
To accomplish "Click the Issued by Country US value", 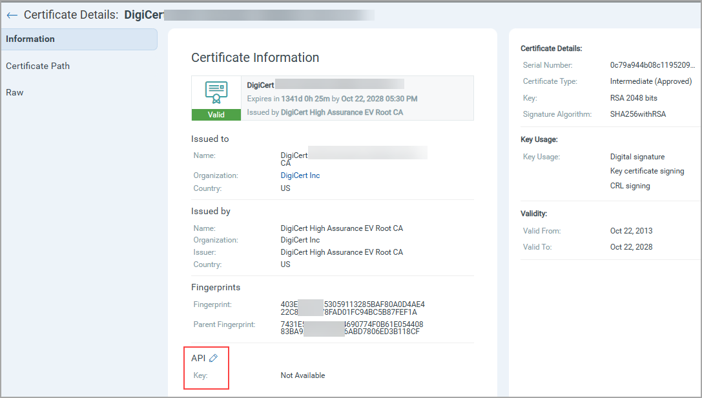I will [285, 264].
